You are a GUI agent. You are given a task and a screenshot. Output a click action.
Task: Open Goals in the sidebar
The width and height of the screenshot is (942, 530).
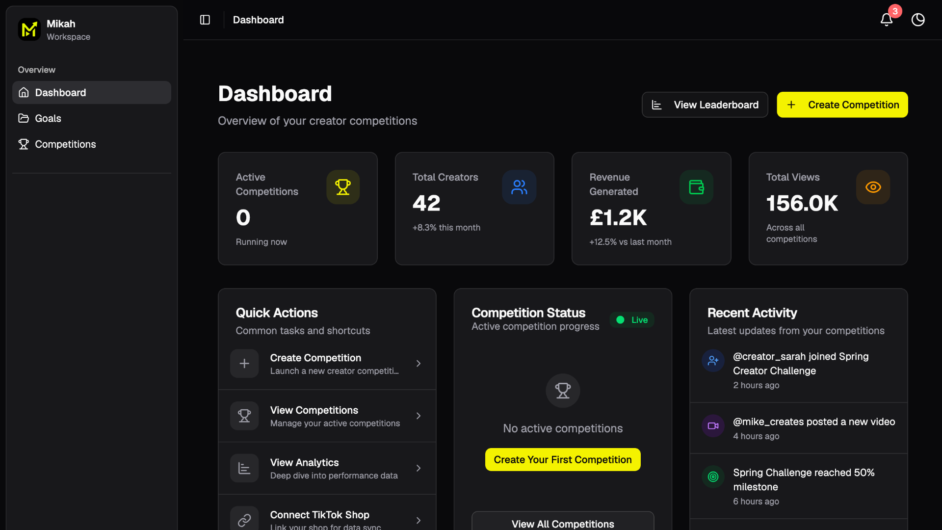coord(48,118)
